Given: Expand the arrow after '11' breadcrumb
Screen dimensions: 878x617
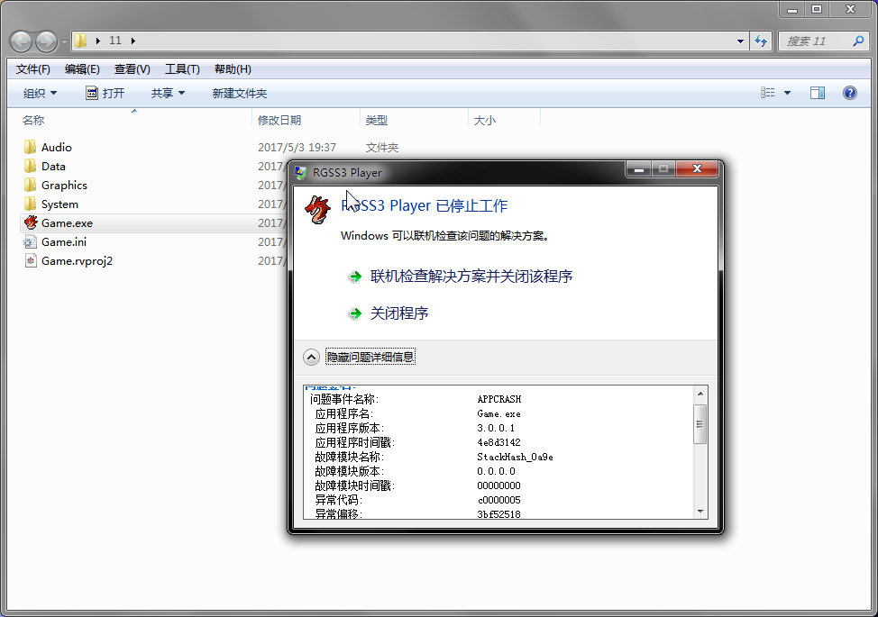Looking at the screenshot, I should tap(133, 41).
